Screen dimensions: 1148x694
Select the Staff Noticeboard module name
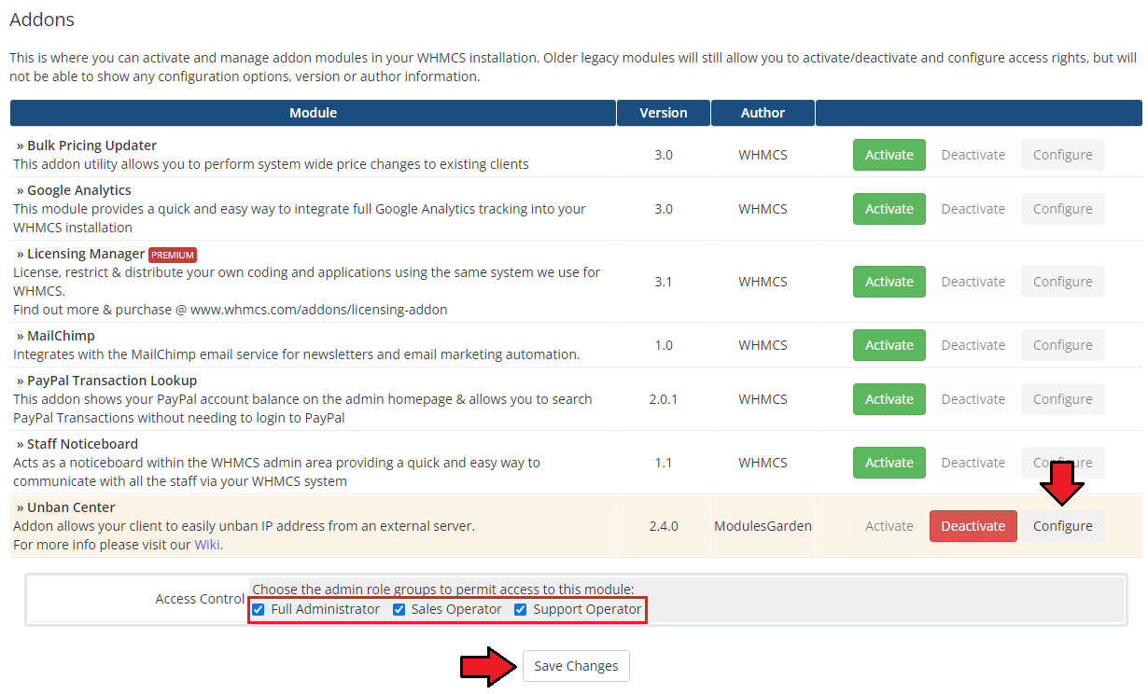point(82,444)
